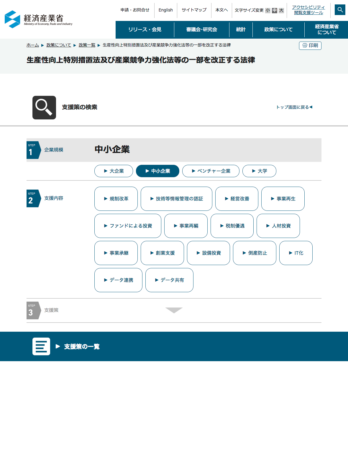Open the 統計 menu tab
The width and height of the screenshot is (348, 457).
pyautogui.click(x=241, y=29)
